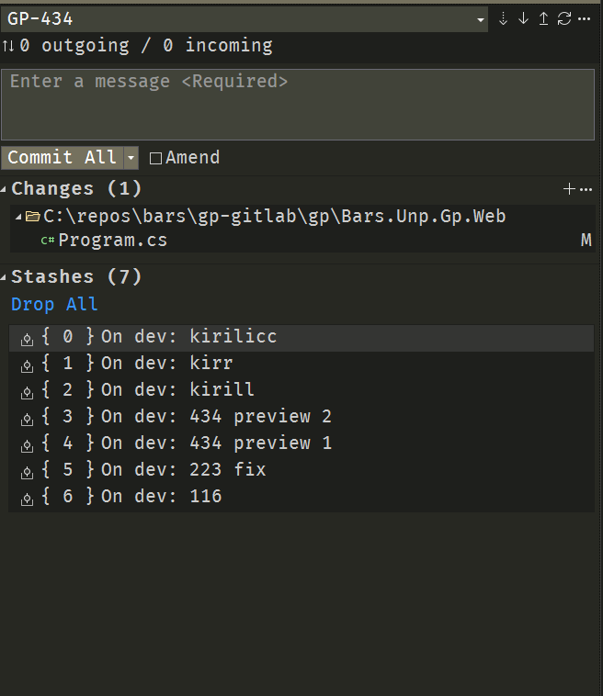
Task: Click the stash icon for kirilicc
Action: coord(28,339)
